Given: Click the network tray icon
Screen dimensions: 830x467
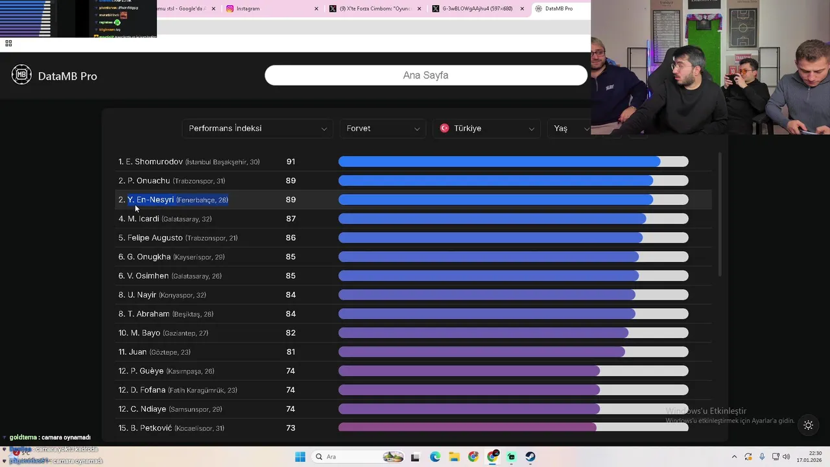Looking at the screenshot, I should [775, 457].
